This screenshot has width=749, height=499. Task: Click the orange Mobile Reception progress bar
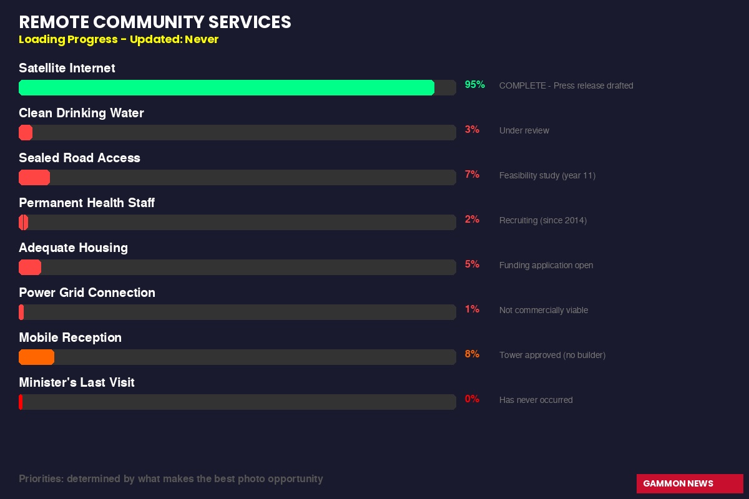click(x=37, y=357)
